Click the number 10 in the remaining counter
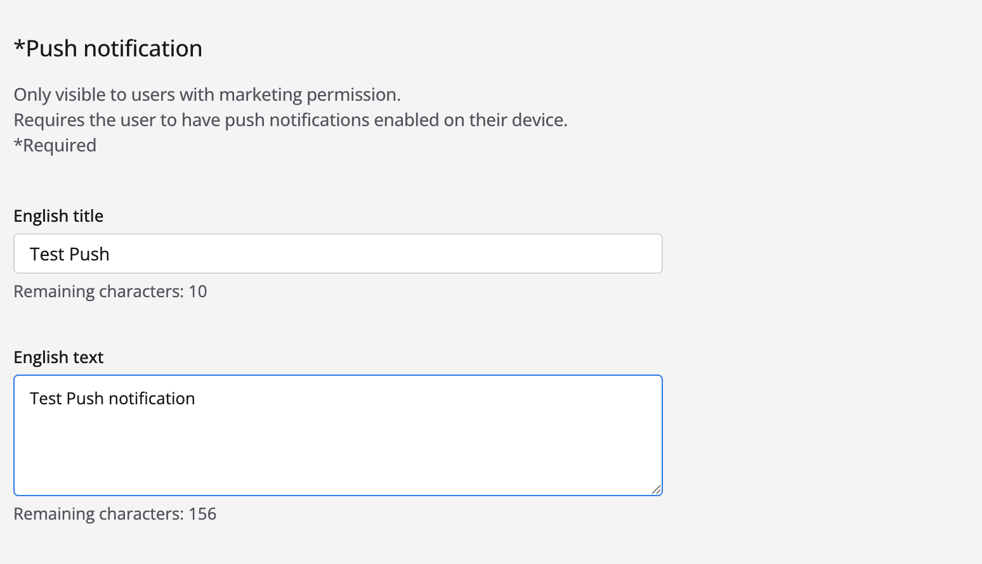 click(x=198, y=292)
